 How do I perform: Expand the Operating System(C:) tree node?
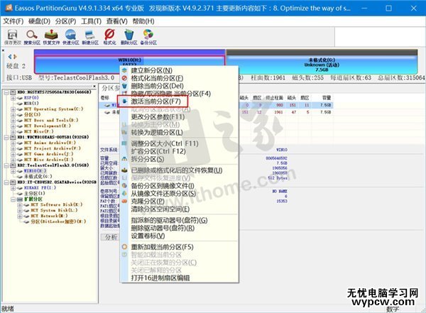point(13,109)
